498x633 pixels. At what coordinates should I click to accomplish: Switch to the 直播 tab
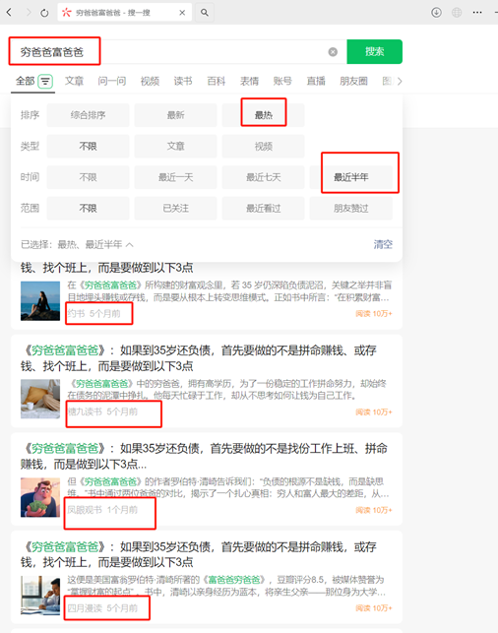coord(316,81)
